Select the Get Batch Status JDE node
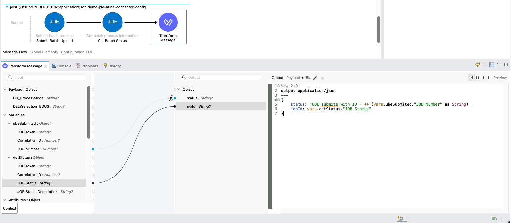This screenshot has width=511, height=223. pos(112,22)
